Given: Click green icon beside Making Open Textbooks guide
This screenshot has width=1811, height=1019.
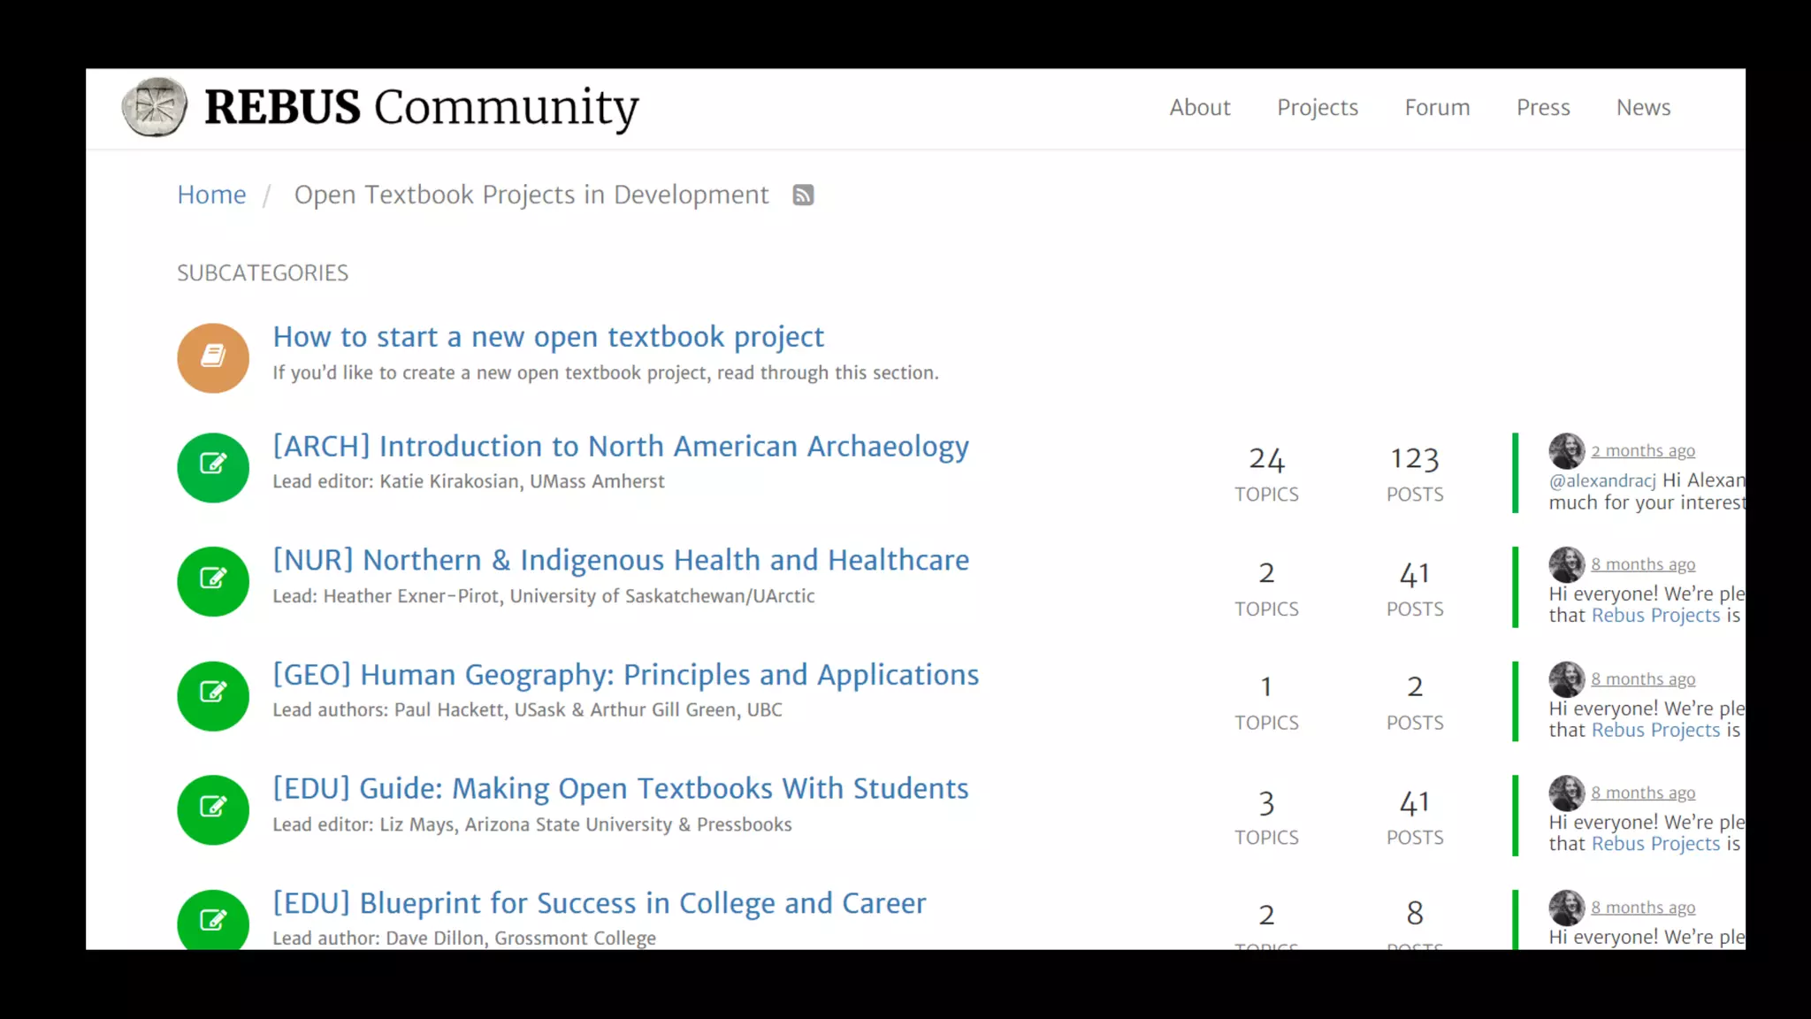Looking at the screenshot, I should click(x=213, y=809).
